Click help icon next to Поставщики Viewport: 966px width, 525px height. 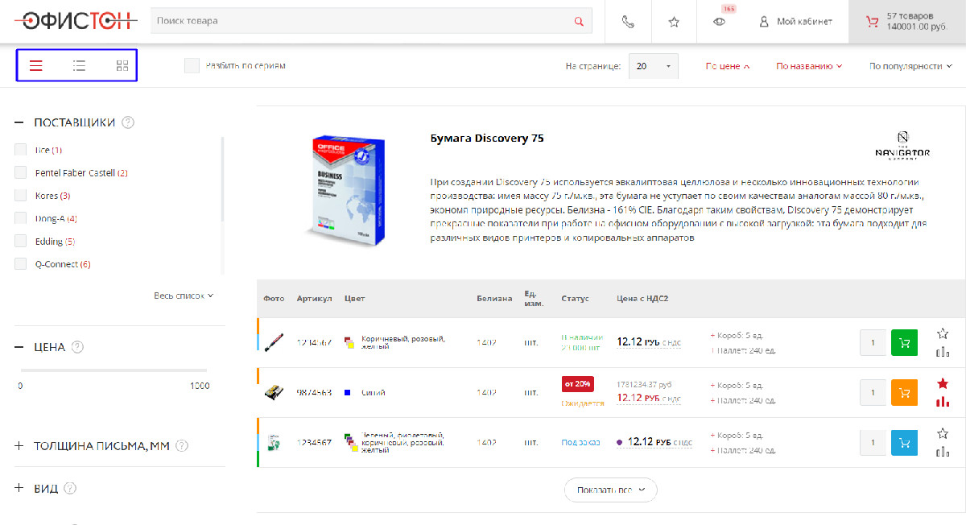pyautogui.click(x=128, y=122)
